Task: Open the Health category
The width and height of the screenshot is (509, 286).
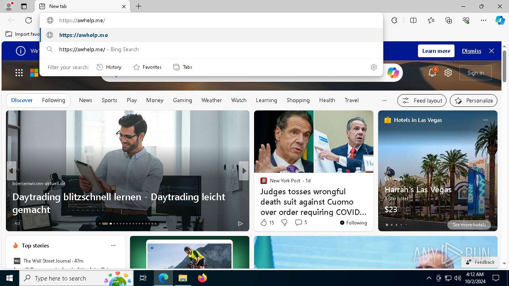Action: coord(327,100)
